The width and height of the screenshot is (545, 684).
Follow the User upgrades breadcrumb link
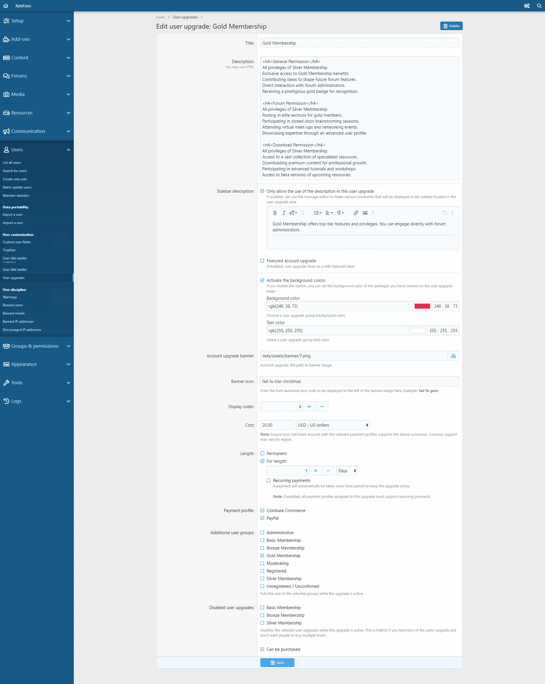[185, 17]
